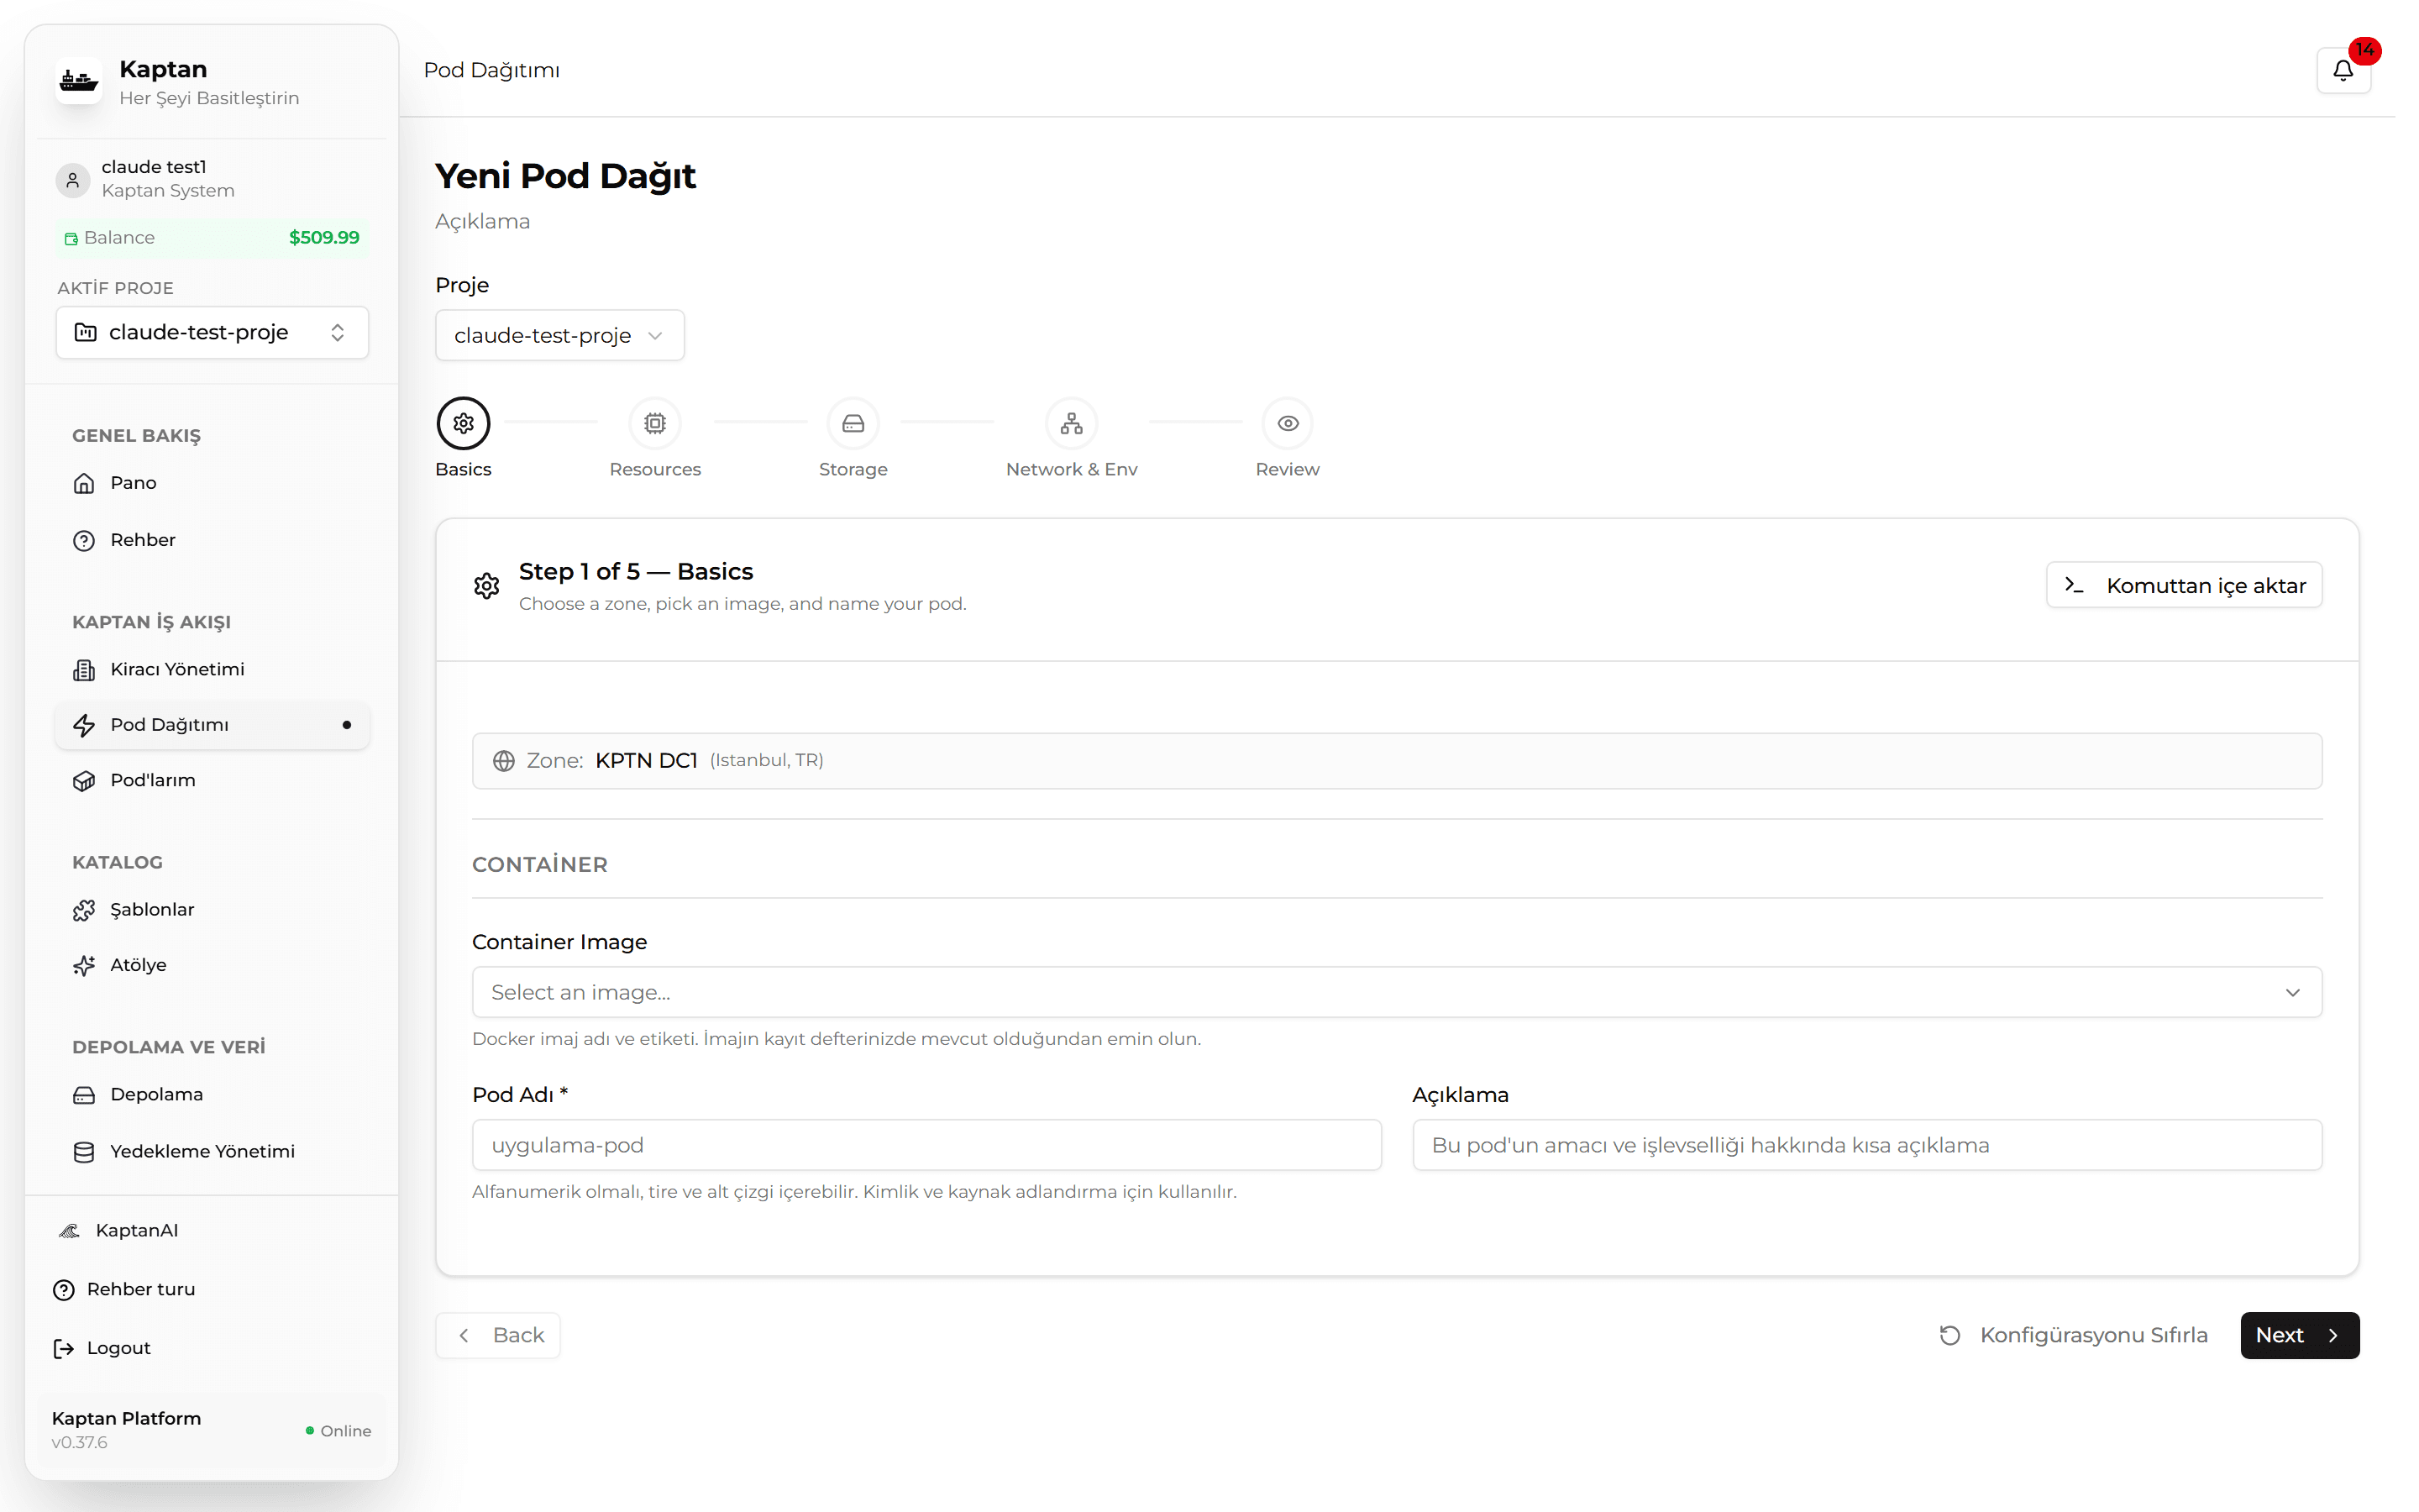The height and width of the screenshot is (1512, 2419).
Task: Select the Basics step gear icon
Action: 463,423
